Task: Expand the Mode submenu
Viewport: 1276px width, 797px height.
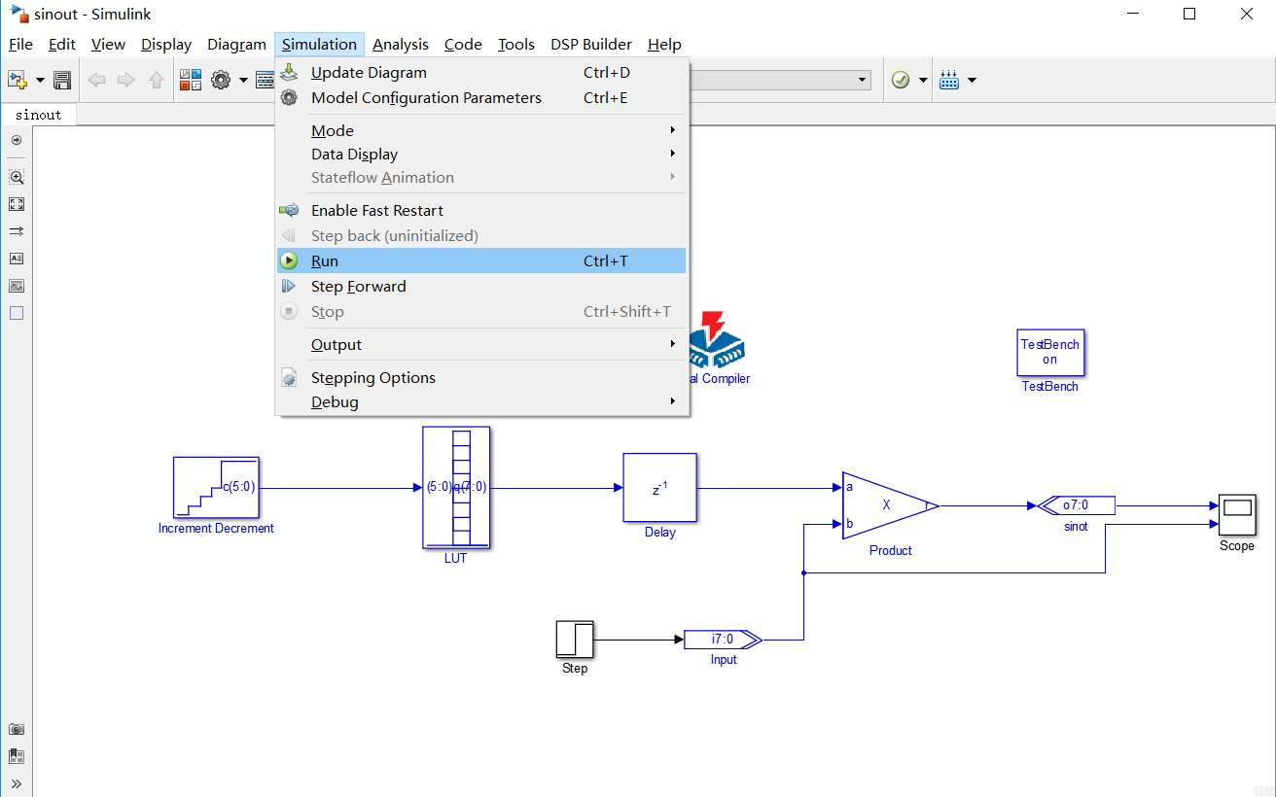Action: (332, 130)
